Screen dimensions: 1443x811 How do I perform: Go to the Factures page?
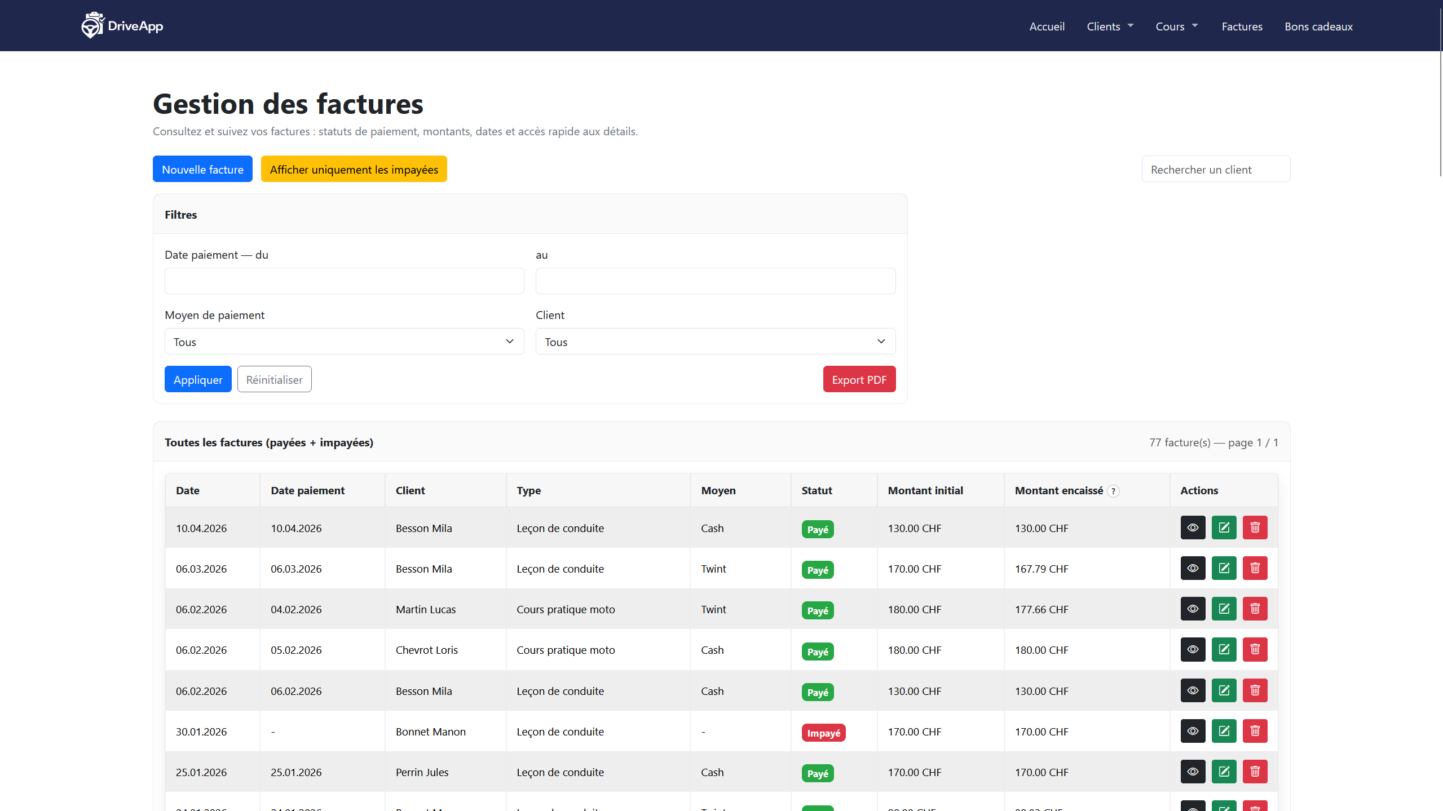click(x=1242, y=26)
